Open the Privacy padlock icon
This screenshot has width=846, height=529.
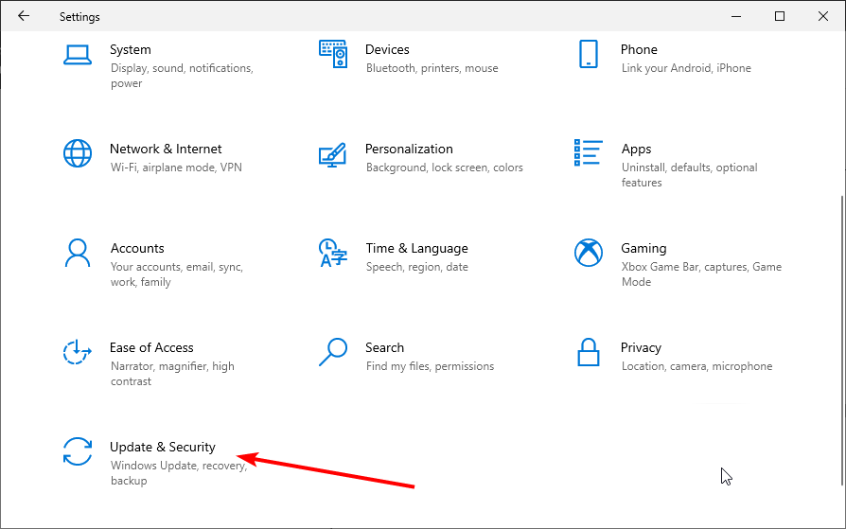[588, 352]
